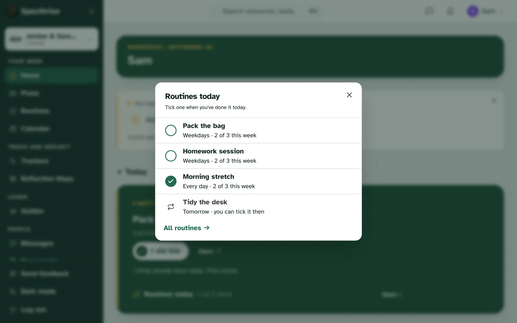Select the "Morning stretch" title text
The width and height of the screenshot is (517, 323).
pos(208,177)
